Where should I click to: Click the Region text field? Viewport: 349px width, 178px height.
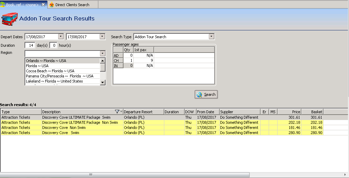(x=62, y=54)
